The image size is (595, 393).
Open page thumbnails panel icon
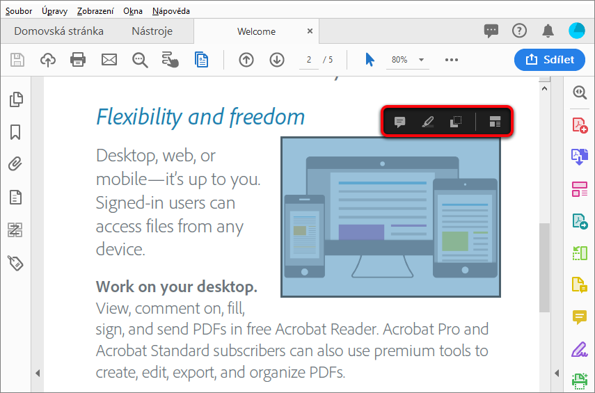click(x=15, y=99)
